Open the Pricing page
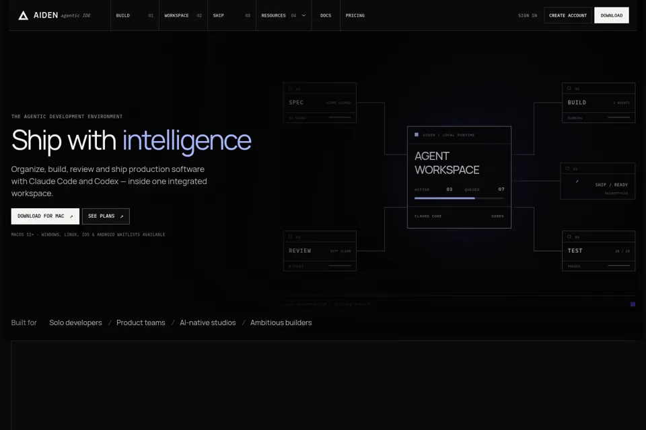This screenshot has height=430, width=646. coord(355,15)
